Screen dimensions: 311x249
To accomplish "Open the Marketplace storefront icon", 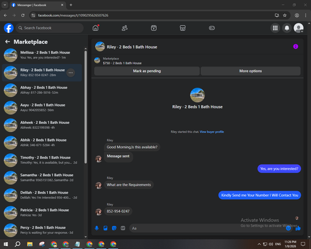I will click(183, 28).
